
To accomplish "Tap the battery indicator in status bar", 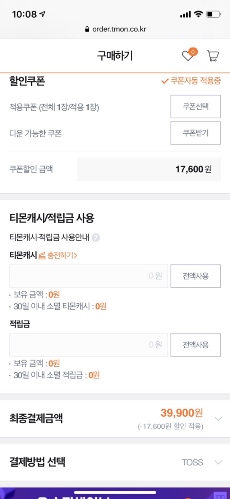I will click(213, 14).
